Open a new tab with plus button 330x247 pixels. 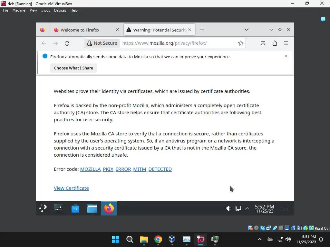202,30
